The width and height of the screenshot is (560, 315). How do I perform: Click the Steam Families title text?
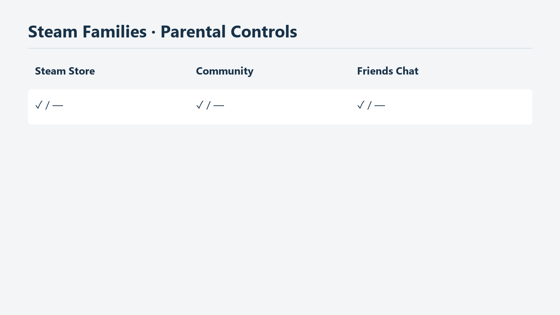coord(87,32)
